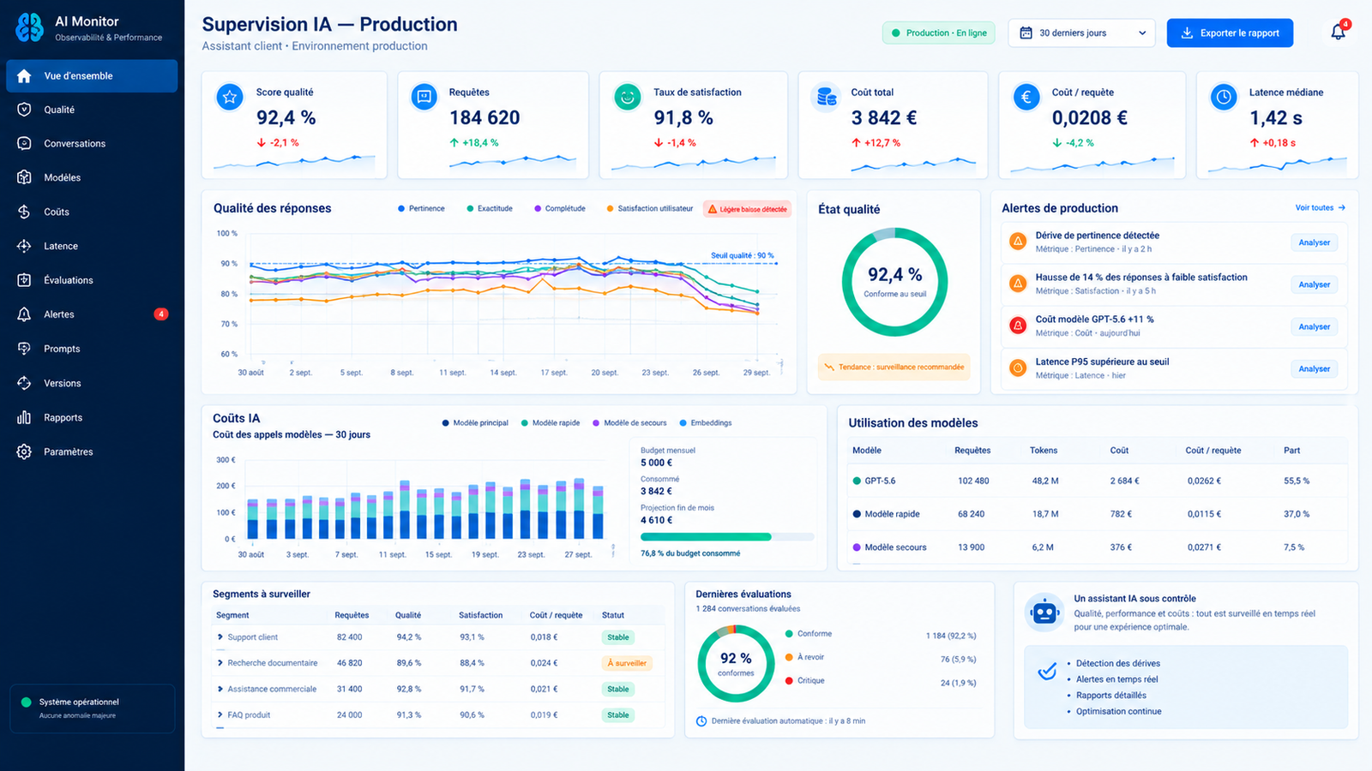Click the Coût / requête euro icon
Screen dimensions: 1372x771
(1026, 98)
